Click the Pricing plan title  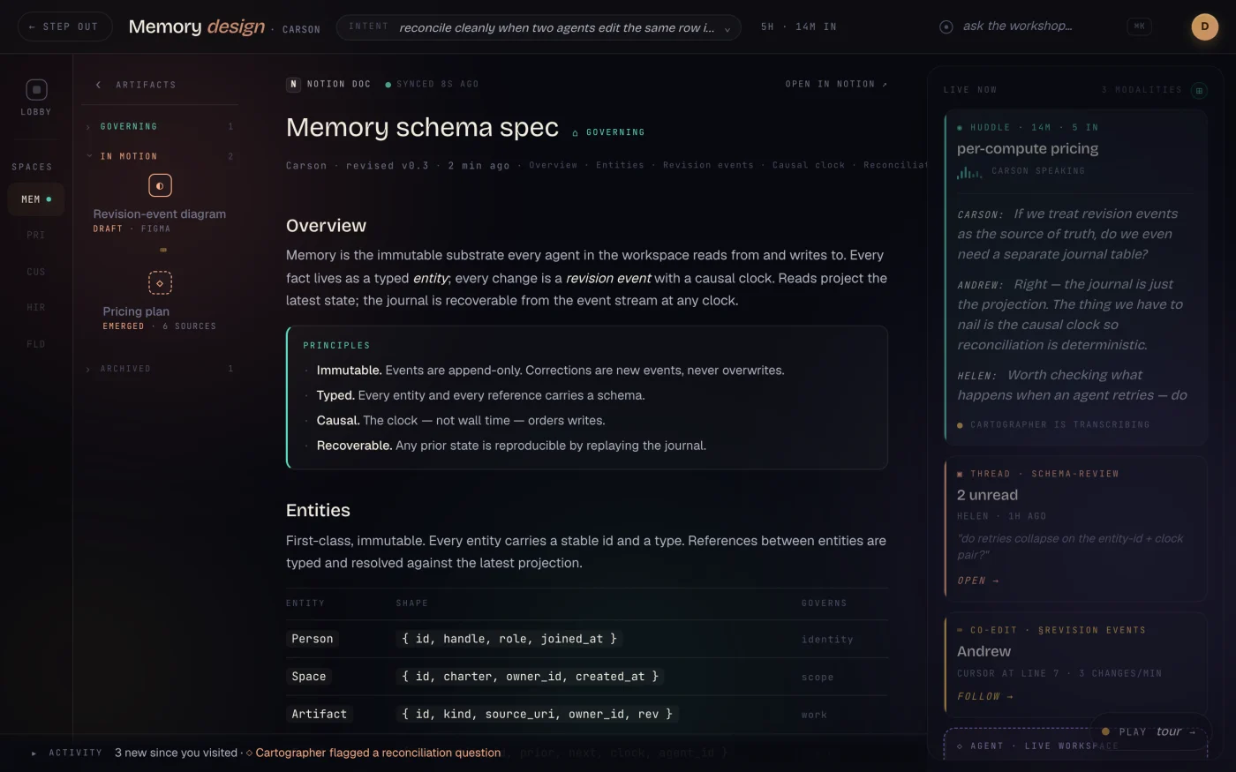pyautogui.click(x=136, y=311)
